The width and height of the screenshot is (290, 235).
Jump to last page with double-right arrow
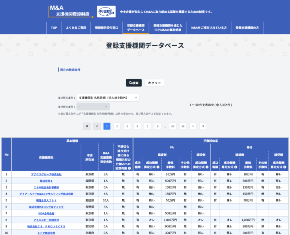[203, 126]
